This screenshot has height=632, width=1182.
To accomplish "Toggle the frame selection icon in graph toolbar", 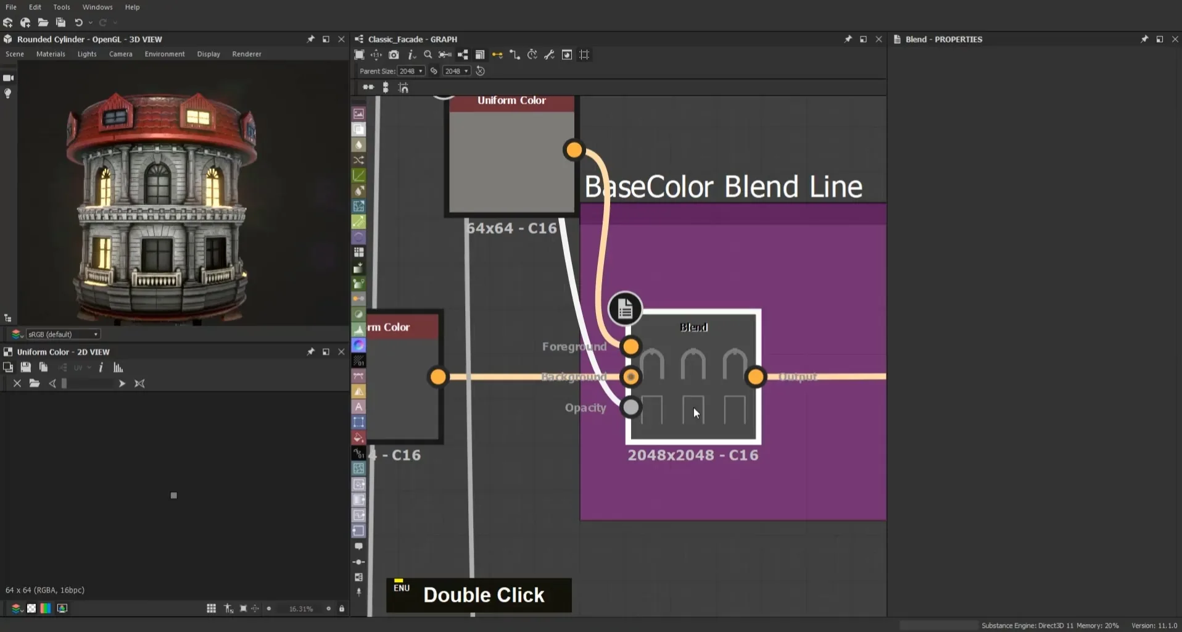I will [584, 55].
